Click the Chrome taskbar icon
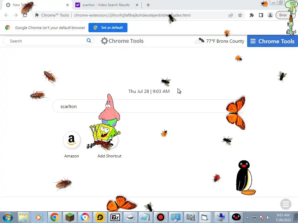The image size is (298, 223). (54, 217)
